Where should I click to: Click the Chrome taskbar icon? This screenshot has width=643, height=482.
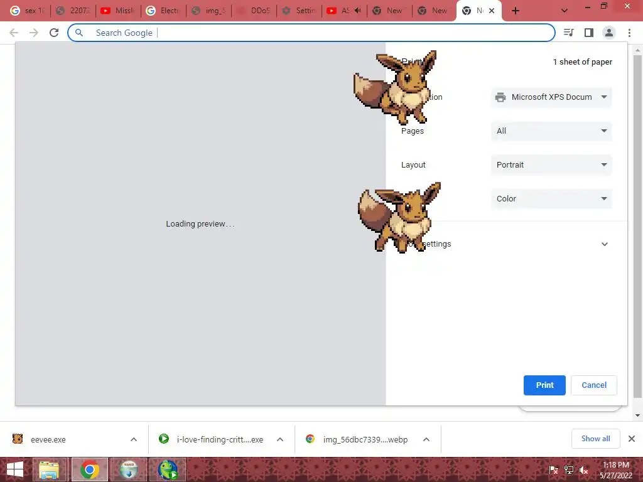point(90,469)
